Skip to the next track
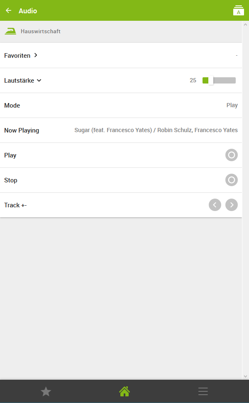This screenshot has width=249, height=403. [232, 205]
